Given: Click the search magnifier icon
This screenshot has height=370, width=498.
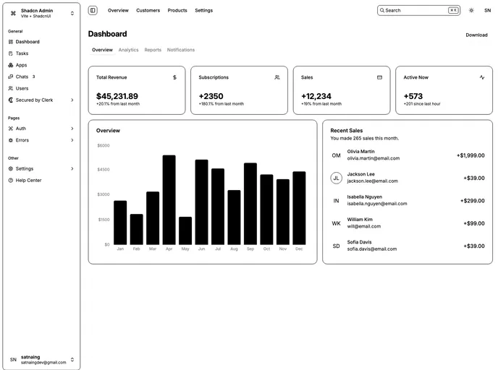Looking at the screenshot, I should tap(382, 10).
